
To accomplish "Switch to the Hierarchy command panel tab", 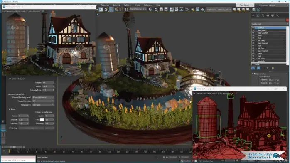I will pos(263,15).
